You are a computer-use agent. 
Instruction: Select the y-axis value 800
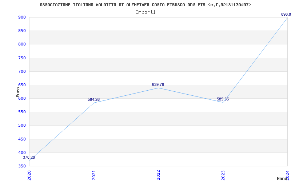(22, 44)
